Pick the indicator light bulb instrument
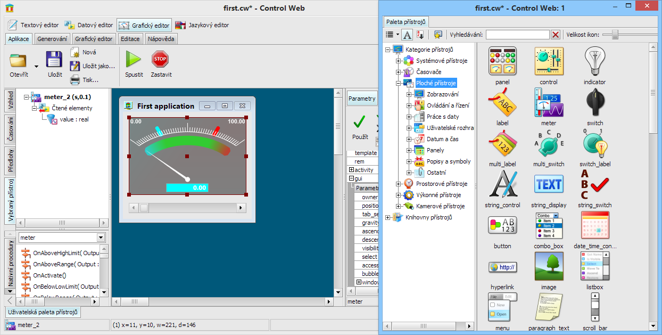662x335 pixels. [594, 61]
